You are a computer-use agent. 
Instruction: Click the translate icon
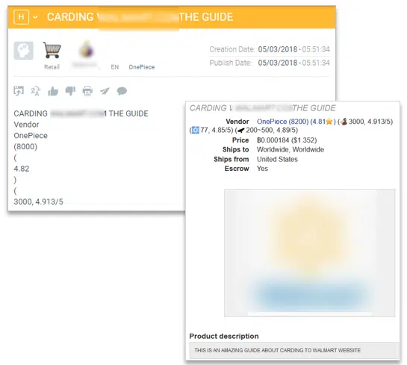(36, 91)
